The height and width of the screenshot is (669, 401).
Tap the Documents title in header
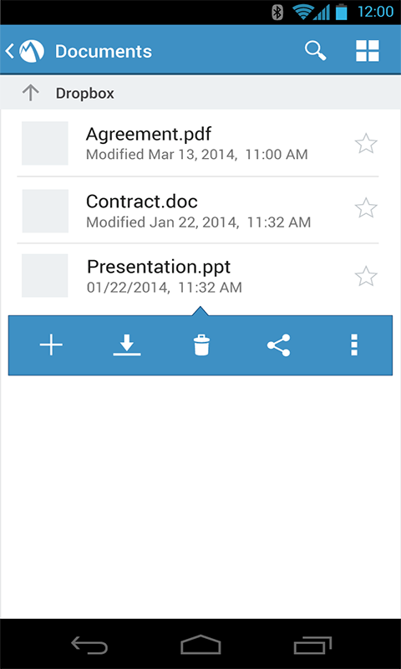point(104,52)
